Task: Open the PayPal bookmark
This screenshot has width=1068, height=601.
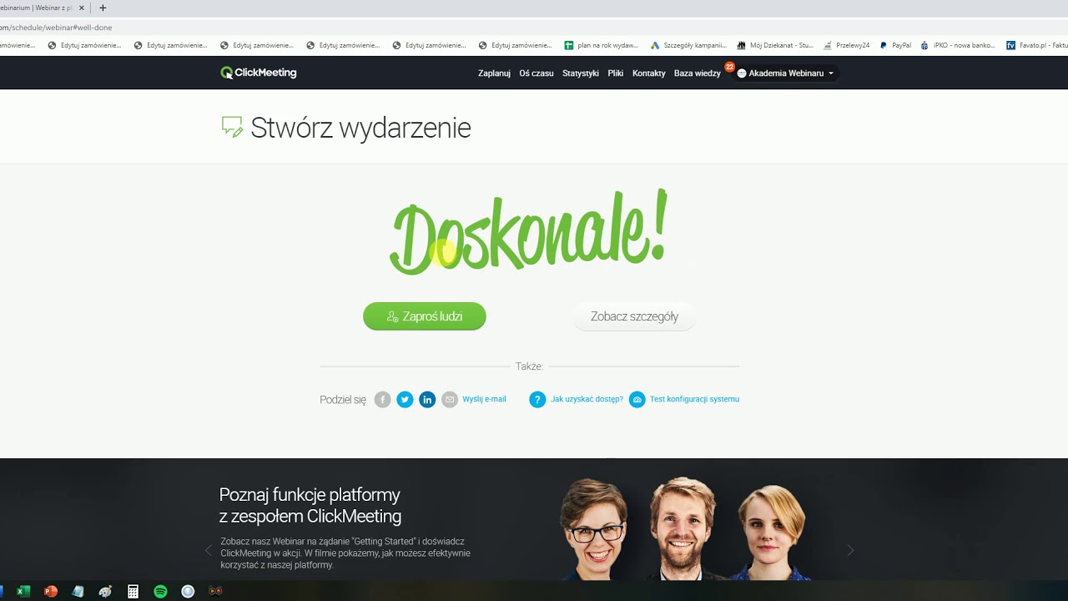Action: (895, 45)
